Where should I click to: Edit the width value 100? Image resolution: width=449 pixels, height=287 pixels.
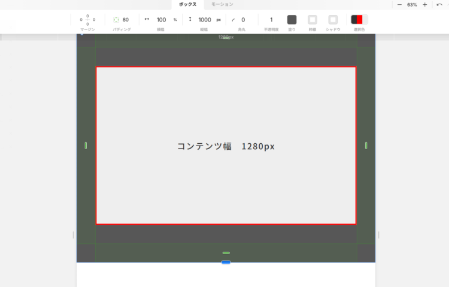161,20
